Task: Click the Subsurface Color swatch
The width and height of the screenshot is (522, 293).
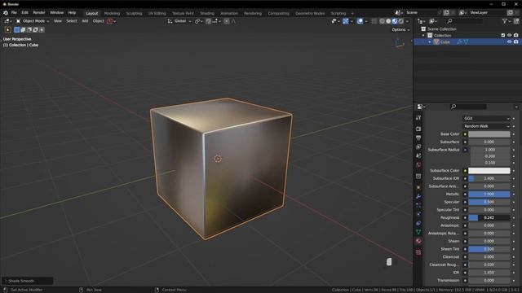Action: pos(489,171)
